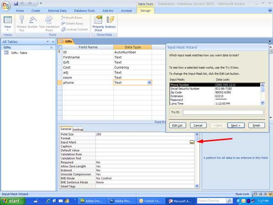Click the Indexed property value
Screen dimensions: 273x205
pyautogui.click(x=145, y=170)
